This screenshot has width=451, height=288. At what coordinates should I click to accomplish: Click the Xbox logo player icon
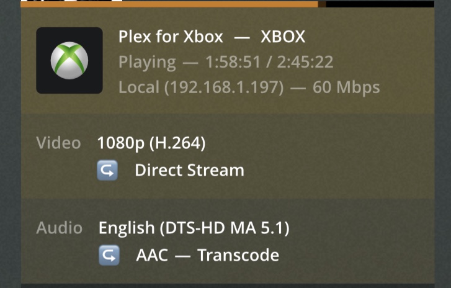coord(69,61)
